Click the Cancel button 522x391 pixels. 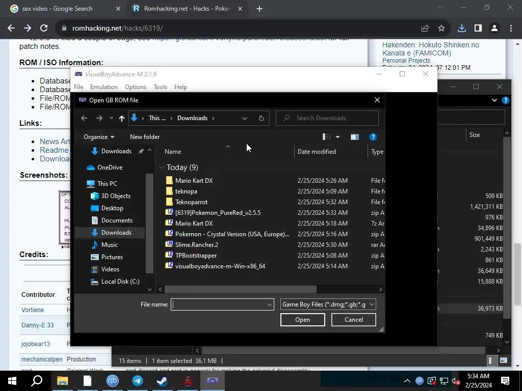(354, 320)
